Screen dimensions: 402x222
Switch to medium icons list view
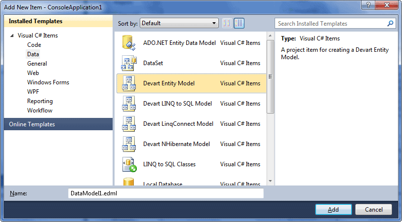coord(239,23)
